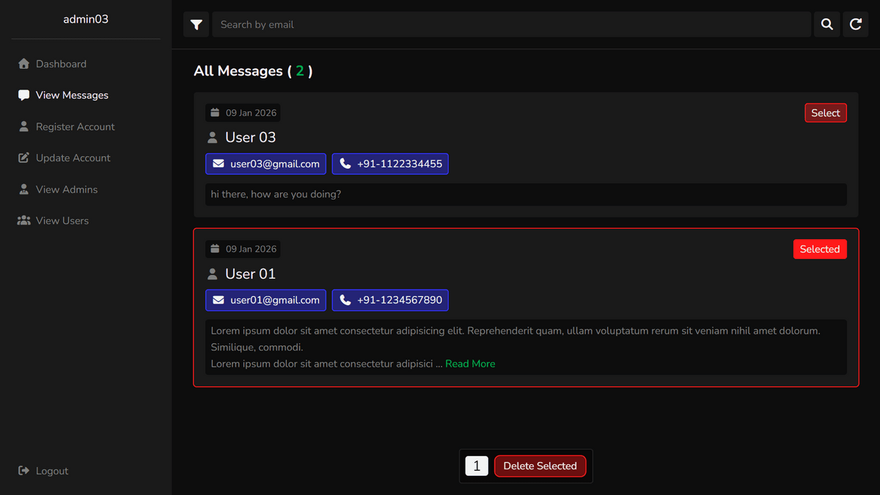Image resolution: width=880 pixels, height=495 pixels.
Task: Focus the Search by email field
Action: [511, 25]
